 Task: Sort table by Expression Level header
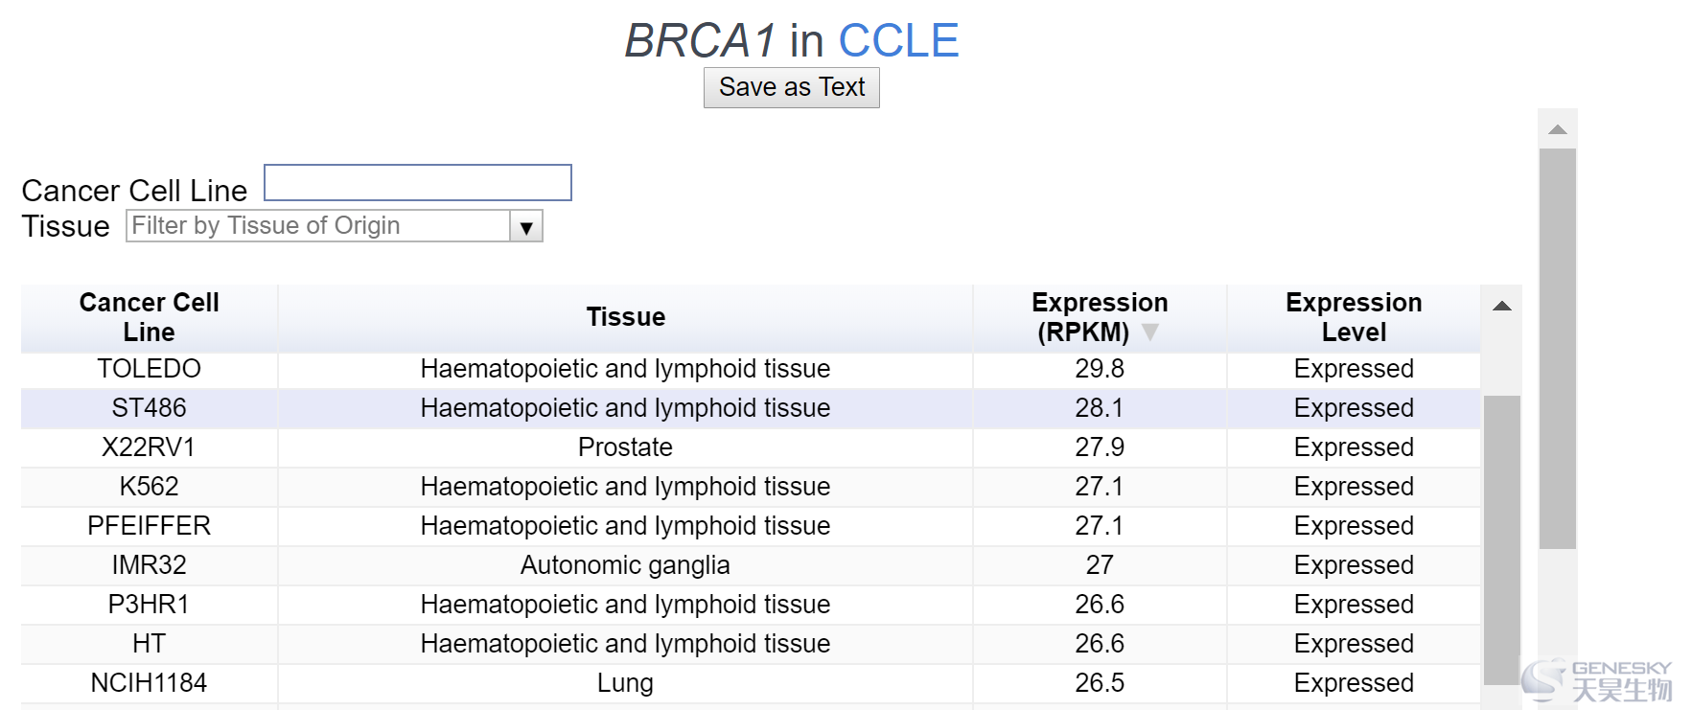(1354, 317)
